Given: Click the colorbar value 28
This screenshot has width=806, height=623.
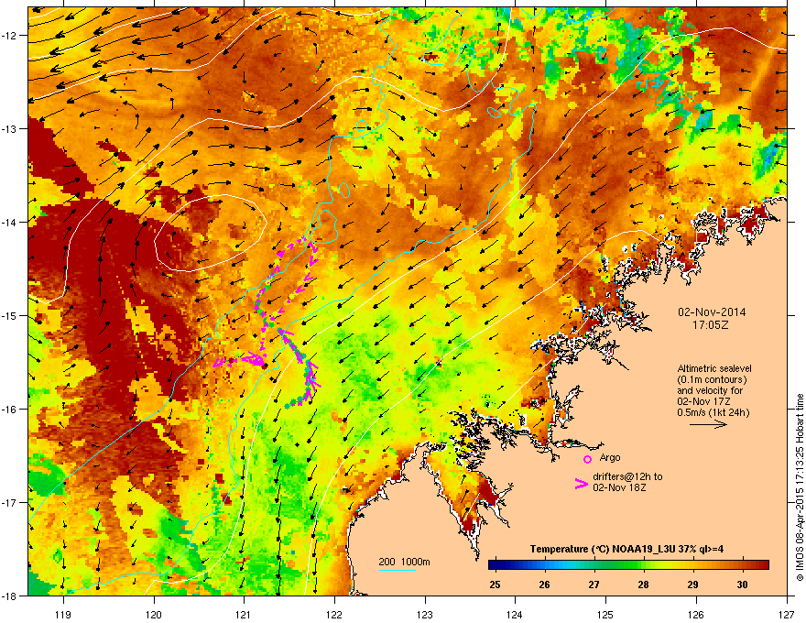Looking at the screenshot, I should click(x=643, y=585).
